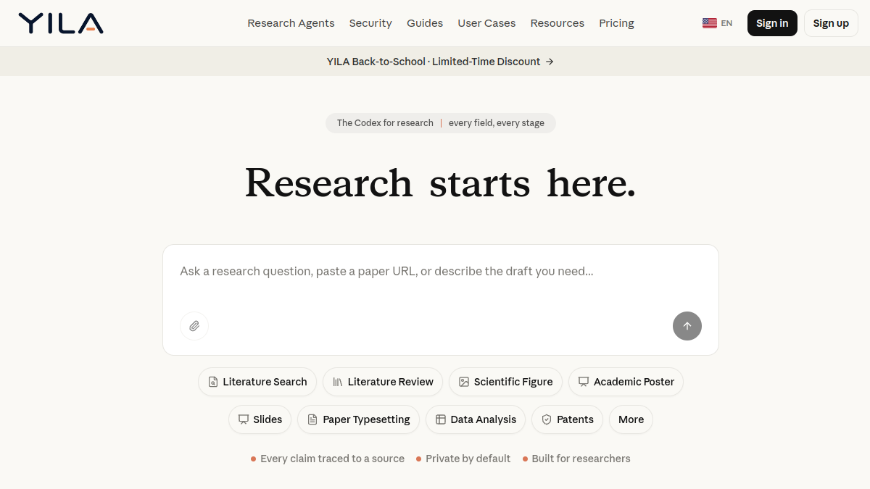Select the Scientific Figure chip

[505, 382]
